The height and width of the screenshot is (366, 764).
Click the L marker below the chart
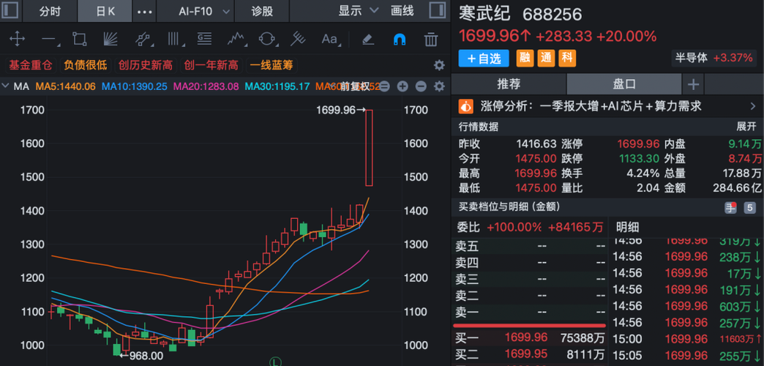click(x=277, y=362)
